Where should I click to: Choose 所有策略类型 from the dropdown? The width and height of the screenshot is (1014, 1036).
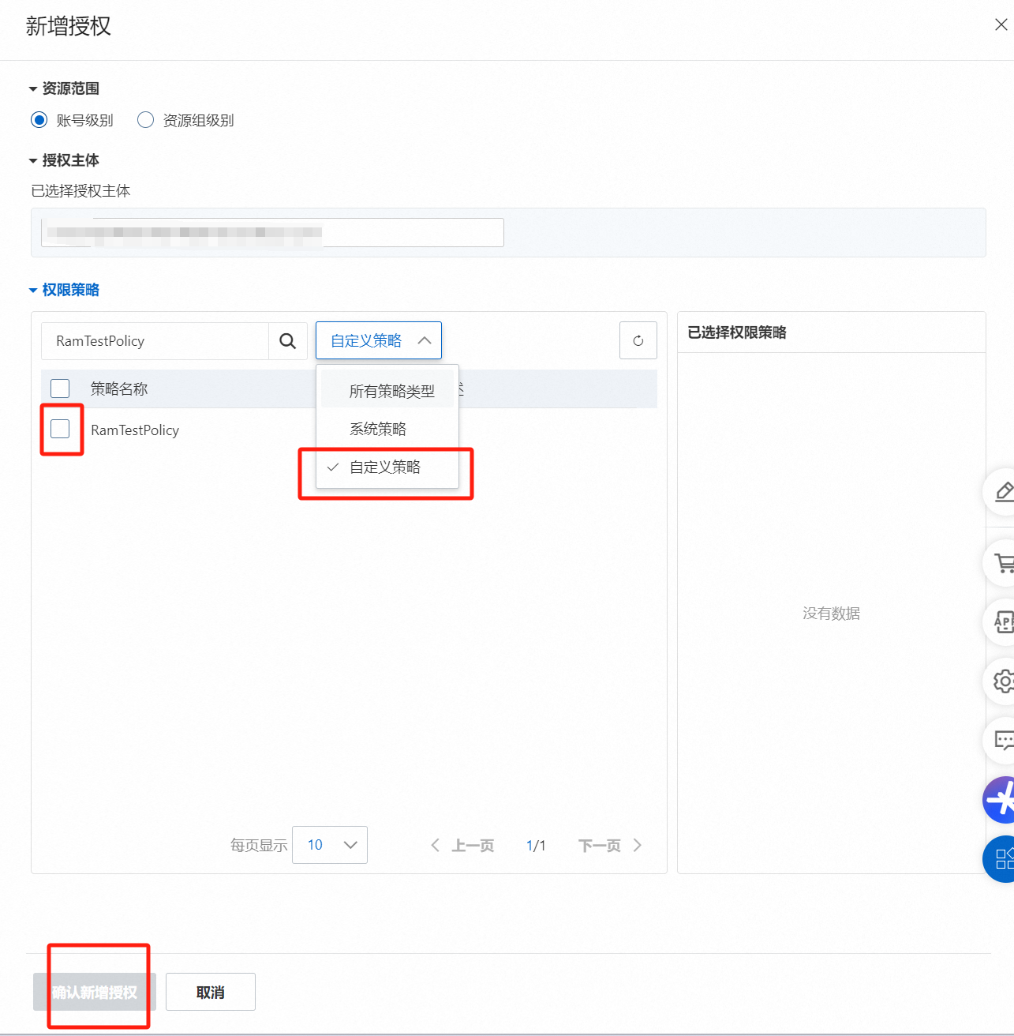pyautogui.click(x=387, y=391)
